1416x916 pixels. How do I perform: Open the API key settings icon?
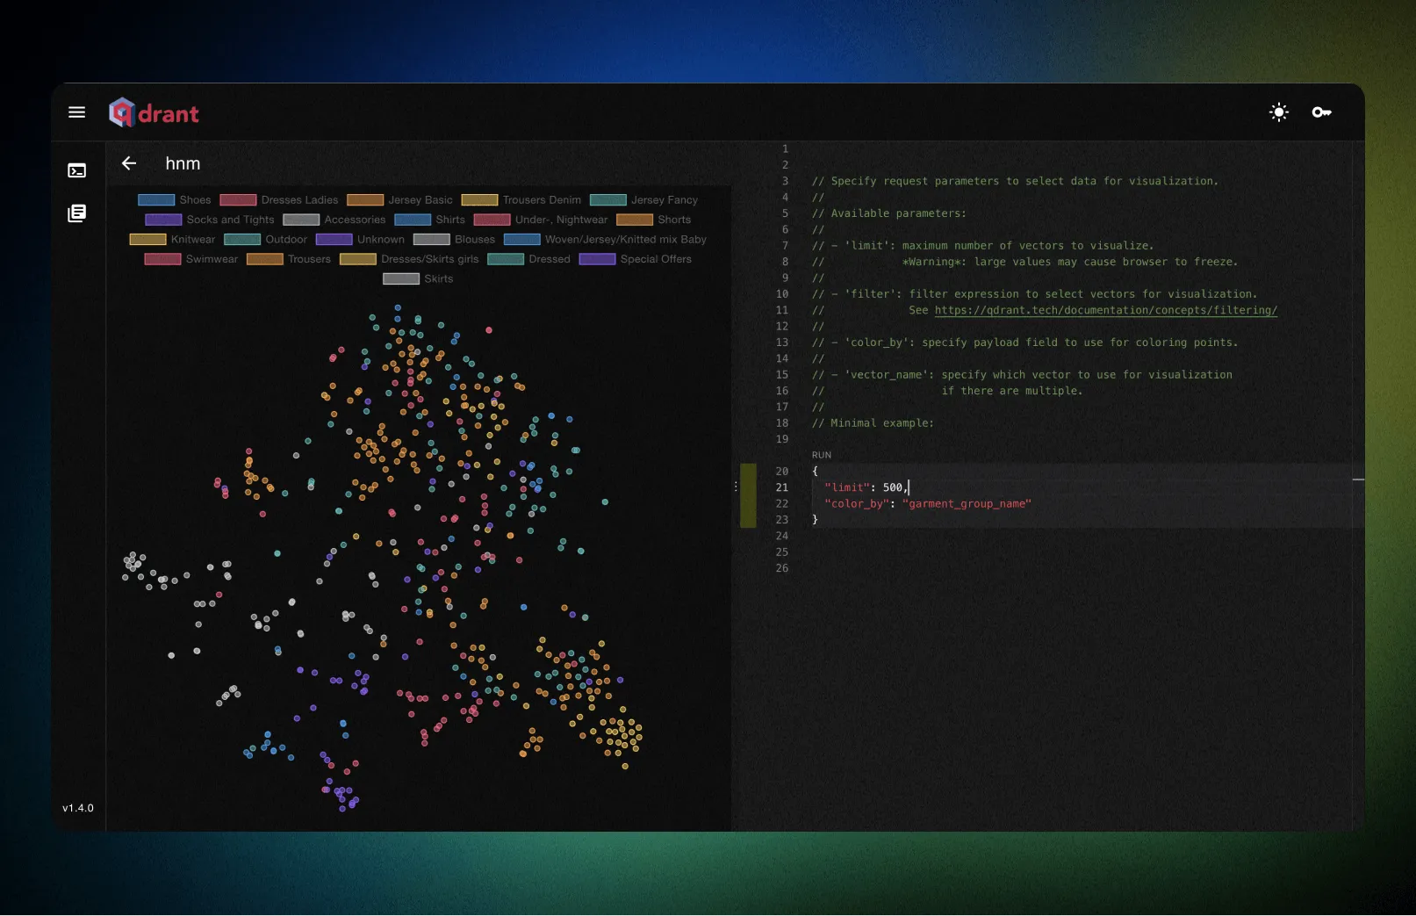click(1321, 112)
